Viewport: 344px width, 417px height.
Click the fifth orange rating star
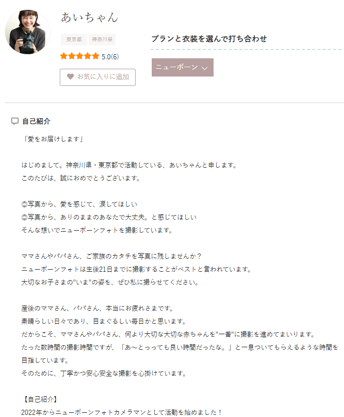(96, 56)
